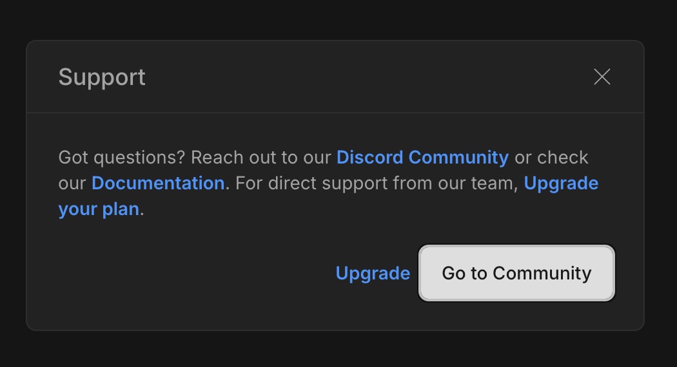Follow the 'Upgrade your plan' inline link
The image size is (677, 367).
[x=561, y=183]
